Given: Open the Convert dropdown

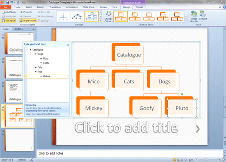Looking at the screenshot, I should pos(203,16).
